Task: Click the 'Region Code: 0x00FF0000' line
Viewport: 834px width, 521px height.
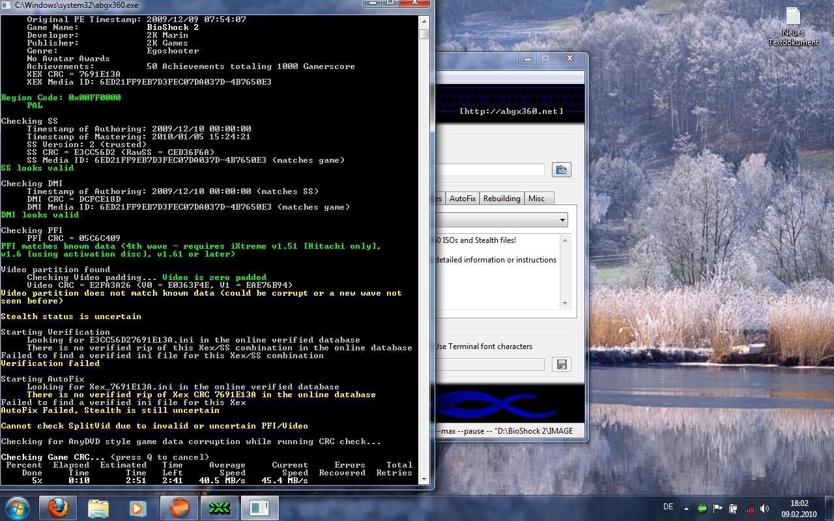Action: coord(61,98)
